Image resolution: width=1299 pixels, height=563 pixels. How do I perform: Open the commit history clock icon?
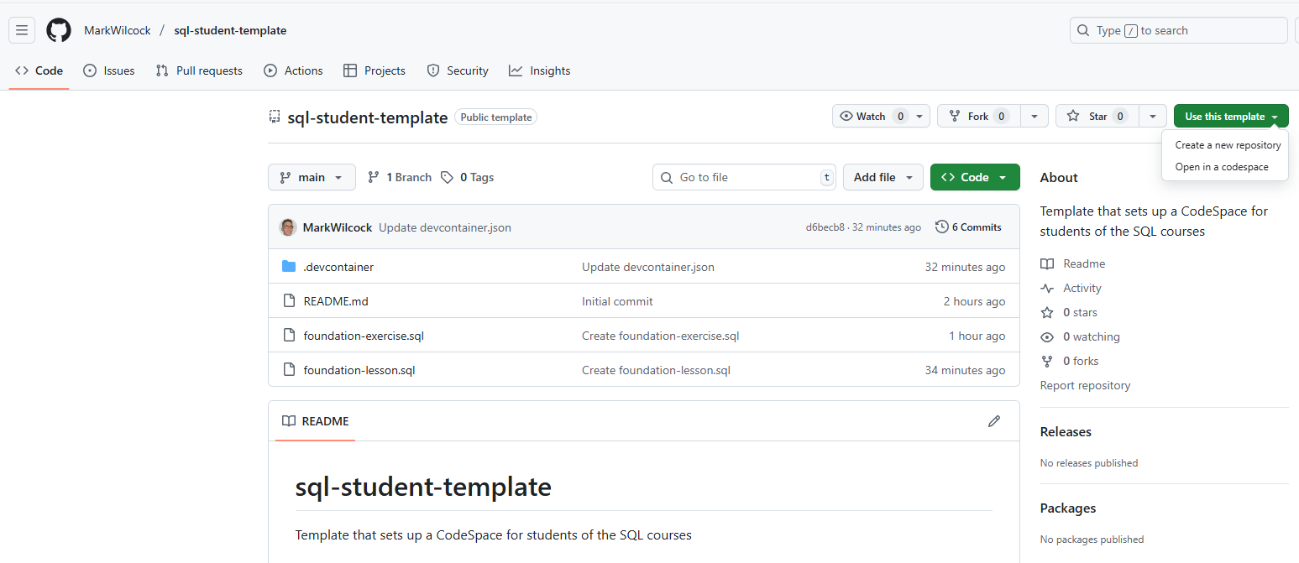940,227
